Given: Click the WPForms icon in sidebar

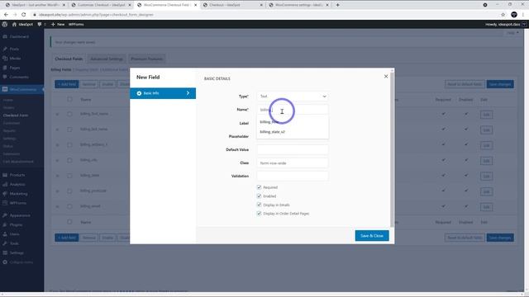Looking at the screenshot, I should tap(5, 203).
